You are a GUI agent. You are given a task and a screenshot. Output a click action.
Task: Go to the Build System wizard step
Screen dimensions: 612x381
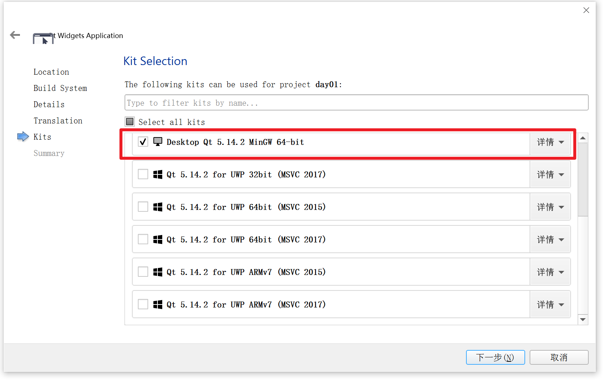tap(60, 88)
